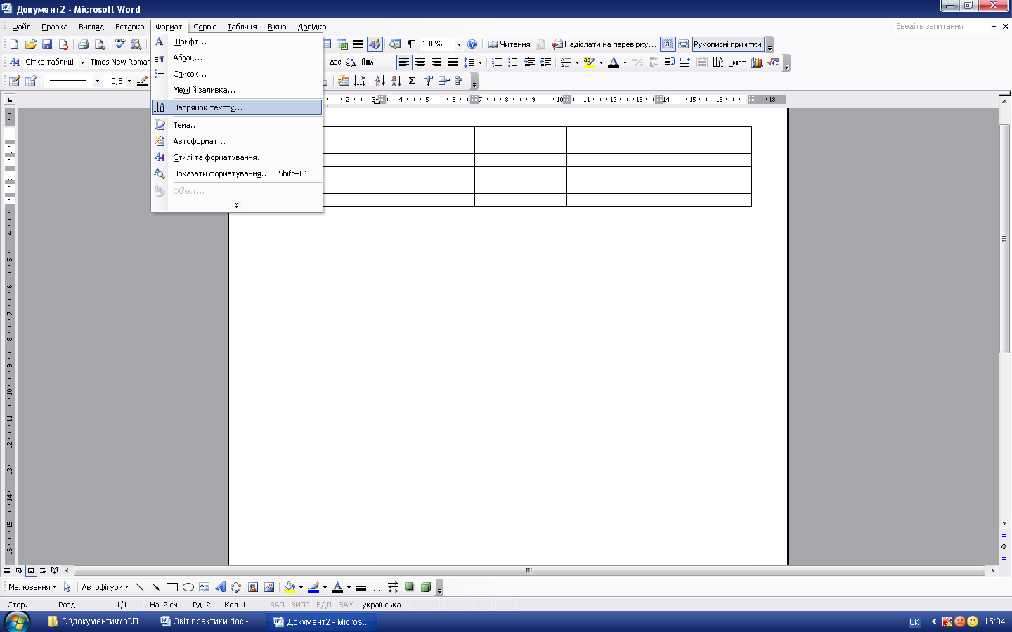Viewport: 1012px width, 632px height.
Task: Click the Draw Table pencil icon
Action: point(14,81)
